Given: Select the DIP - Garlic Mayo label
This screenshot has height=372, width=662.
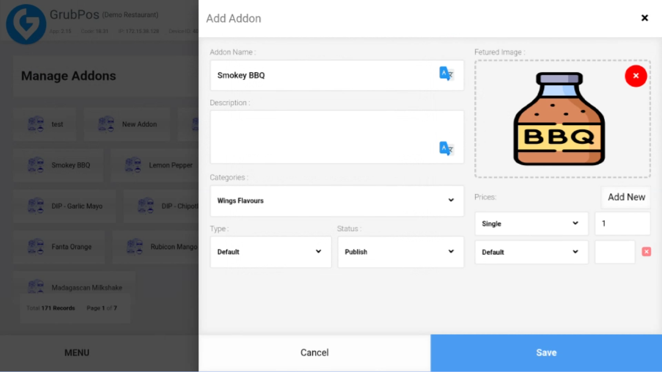Looking at the screenshot, I should [77, 206].
